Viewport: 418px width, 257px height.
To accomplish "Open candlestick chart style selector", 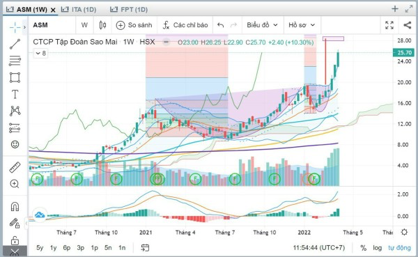I will tap(102, 25).
